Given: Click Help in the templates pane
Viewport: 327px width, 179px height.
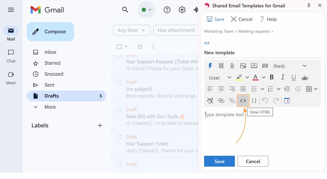Looking at the screenshot, I should coord(268,19).
